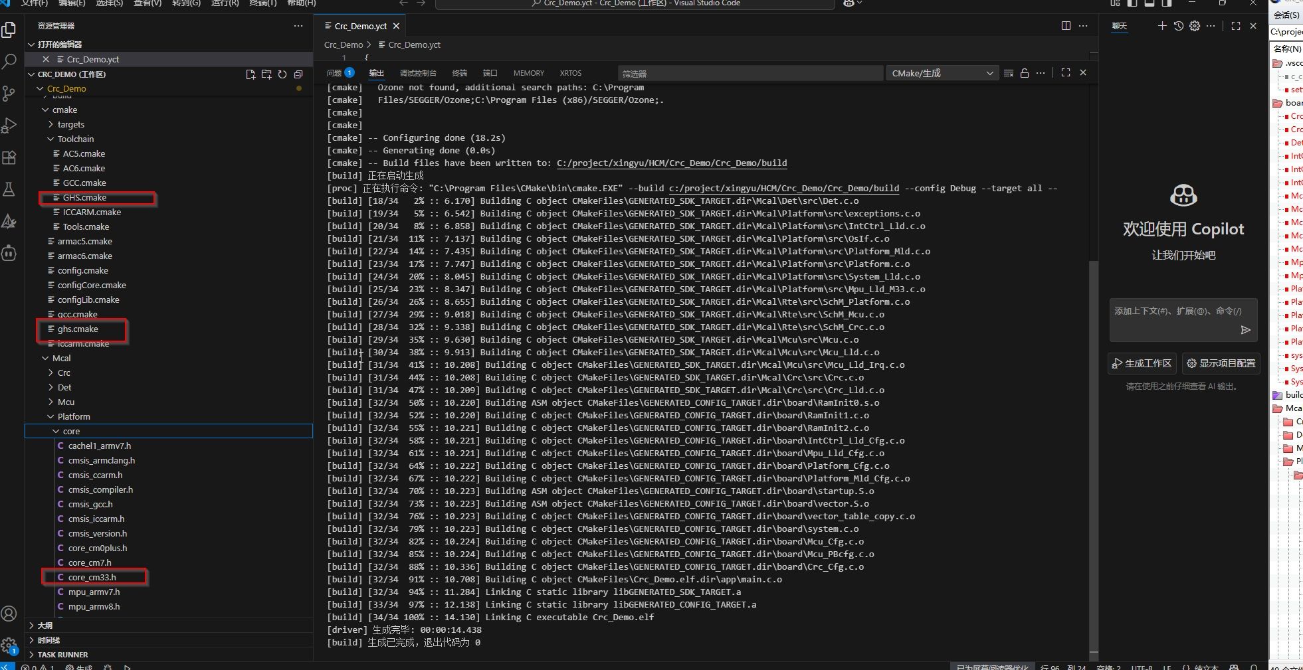
Task: Switch to the 终端 panel tab
Action: [460, 73]
